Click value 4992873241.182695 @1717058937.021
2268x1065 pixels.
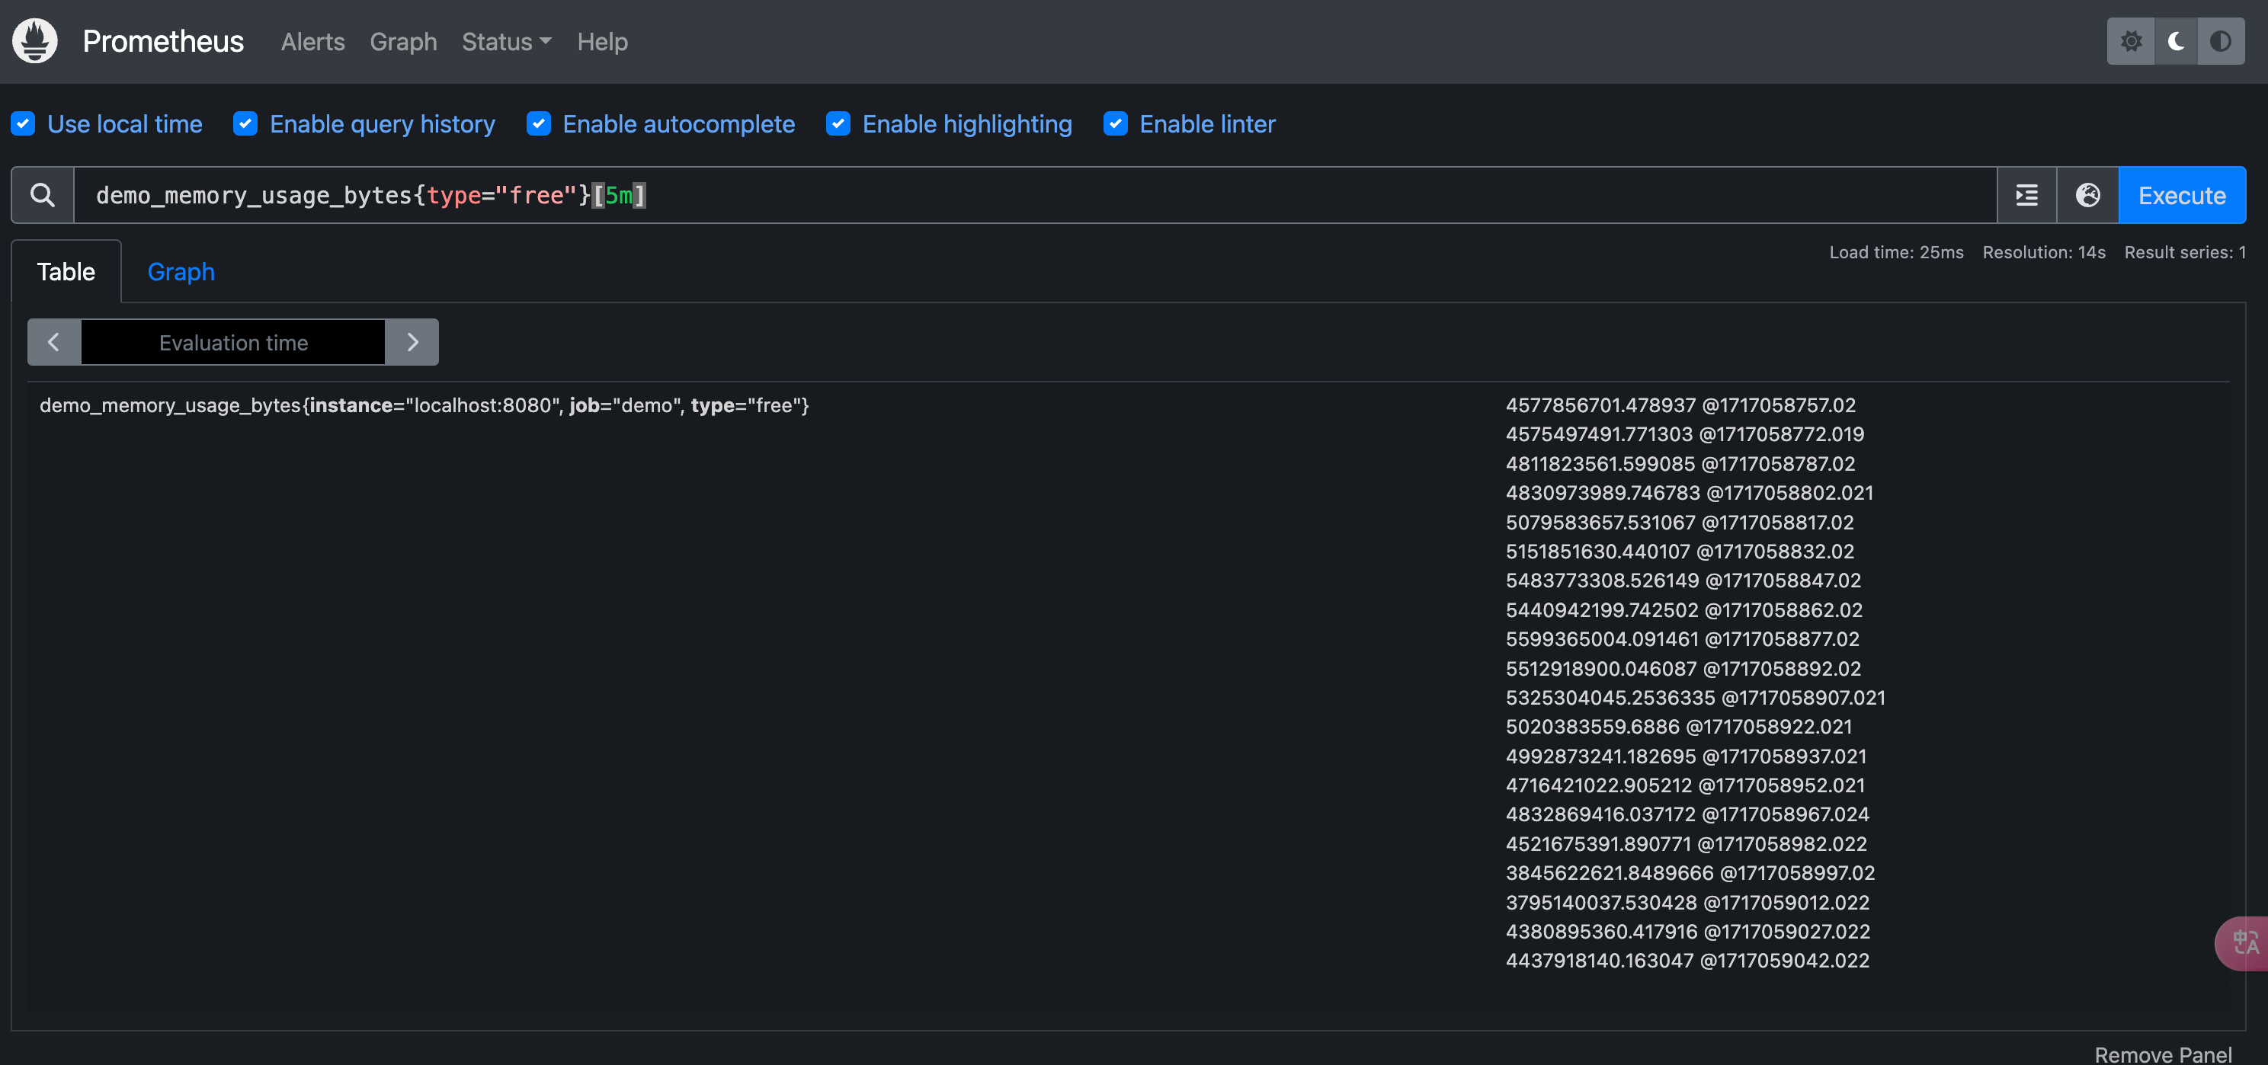coord(1685,756)
